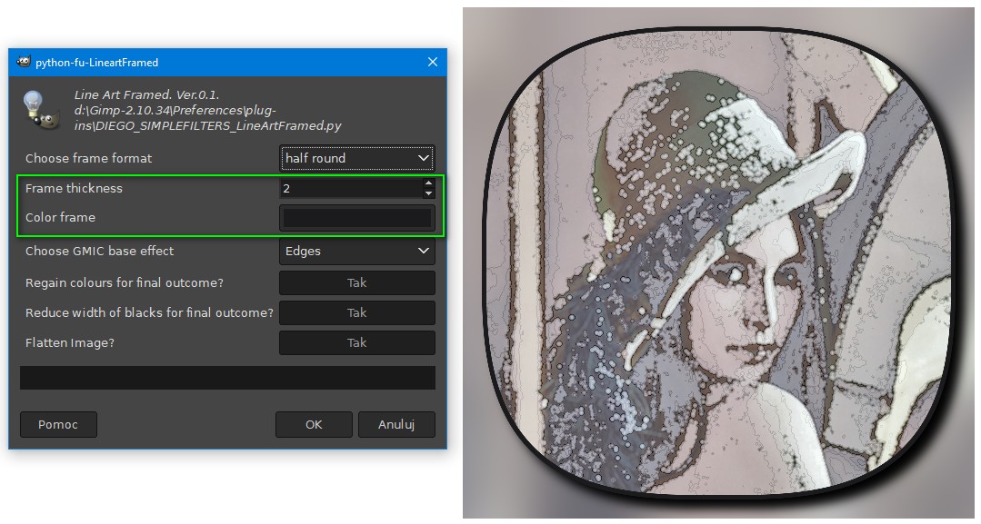
Task: Cancel the dialog with Anuluj
Action: coord(396,425)
